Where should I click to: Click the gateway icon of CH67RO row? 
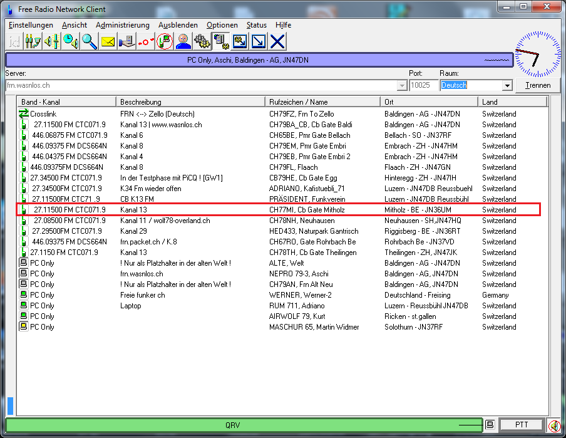tap(23, 242)
